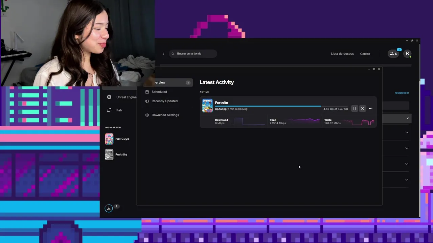This screenshot has height=243, width=433.
Task: Click the ACTIVE section label
Action: 204,92
